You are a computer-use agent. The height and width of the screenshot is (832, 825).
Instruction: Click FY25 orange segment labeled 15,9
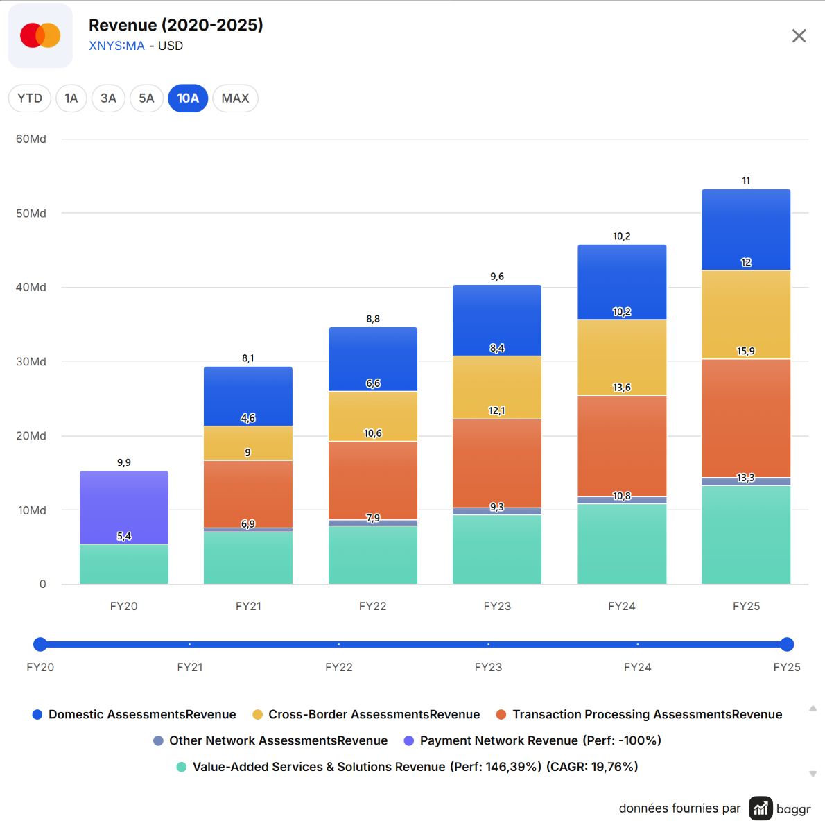(746, 418)
